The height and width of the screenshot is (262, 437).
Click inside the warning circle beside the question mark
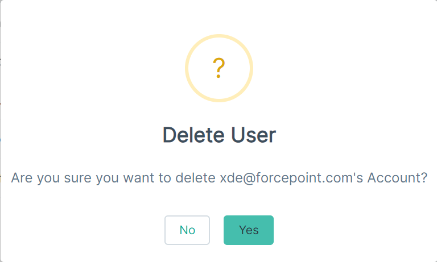(201, 68)
